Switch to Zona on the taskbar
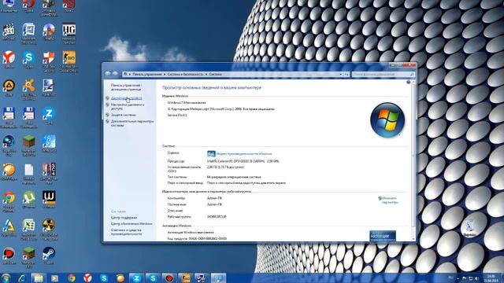The height and width of the screenshot is (283, 504). (x=136, y=278)
